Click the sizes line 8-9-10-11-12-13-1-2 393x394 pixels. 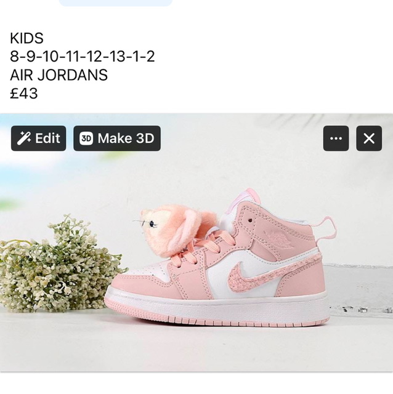click(82, 56)
